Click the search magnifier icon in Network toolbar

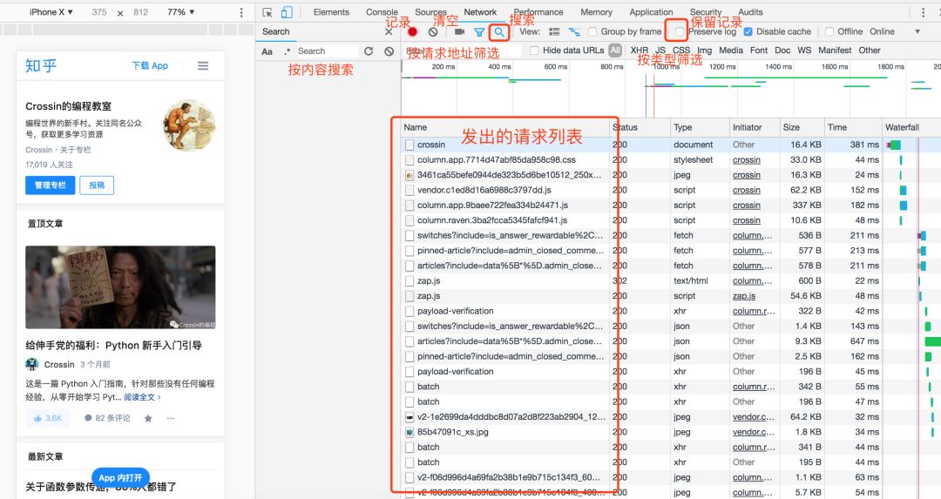tap(498, 32)
